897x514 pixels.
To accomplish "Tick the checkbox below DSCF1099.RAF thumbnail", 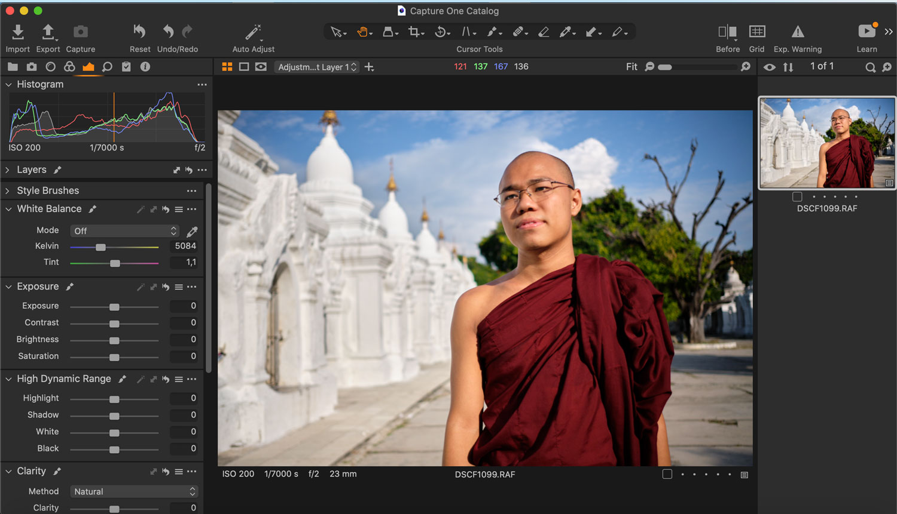I will 797,196.
